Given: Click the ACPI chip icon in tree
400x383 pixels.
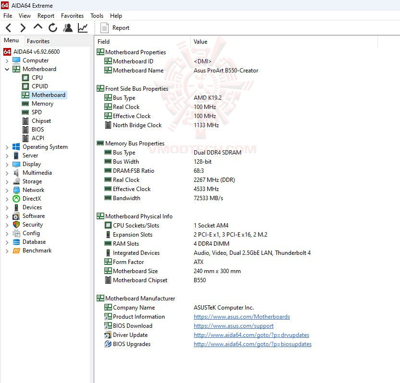Looking at the screenshot, I should coord(25,138).
